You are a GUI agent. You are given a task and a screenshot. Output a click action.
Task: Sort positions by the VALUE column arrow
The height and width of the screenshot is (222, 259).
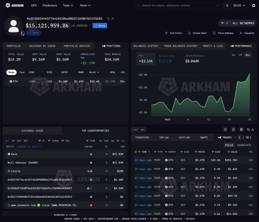tap(98, 72)
